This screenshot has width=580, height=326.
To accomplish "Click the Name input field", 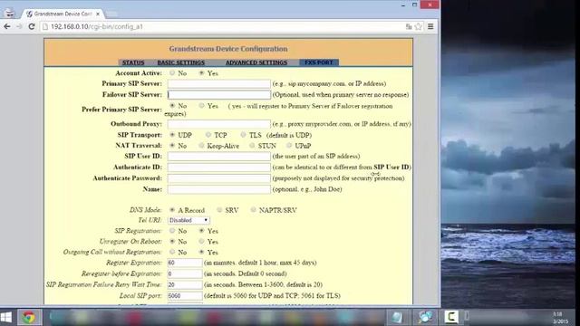I will coord(219,189).
